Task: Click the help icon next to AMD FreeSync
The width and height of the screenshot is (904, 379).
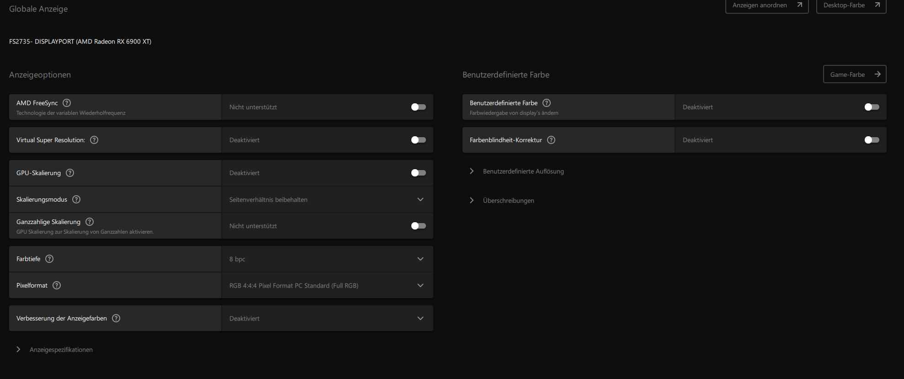Action: point(67,103)
